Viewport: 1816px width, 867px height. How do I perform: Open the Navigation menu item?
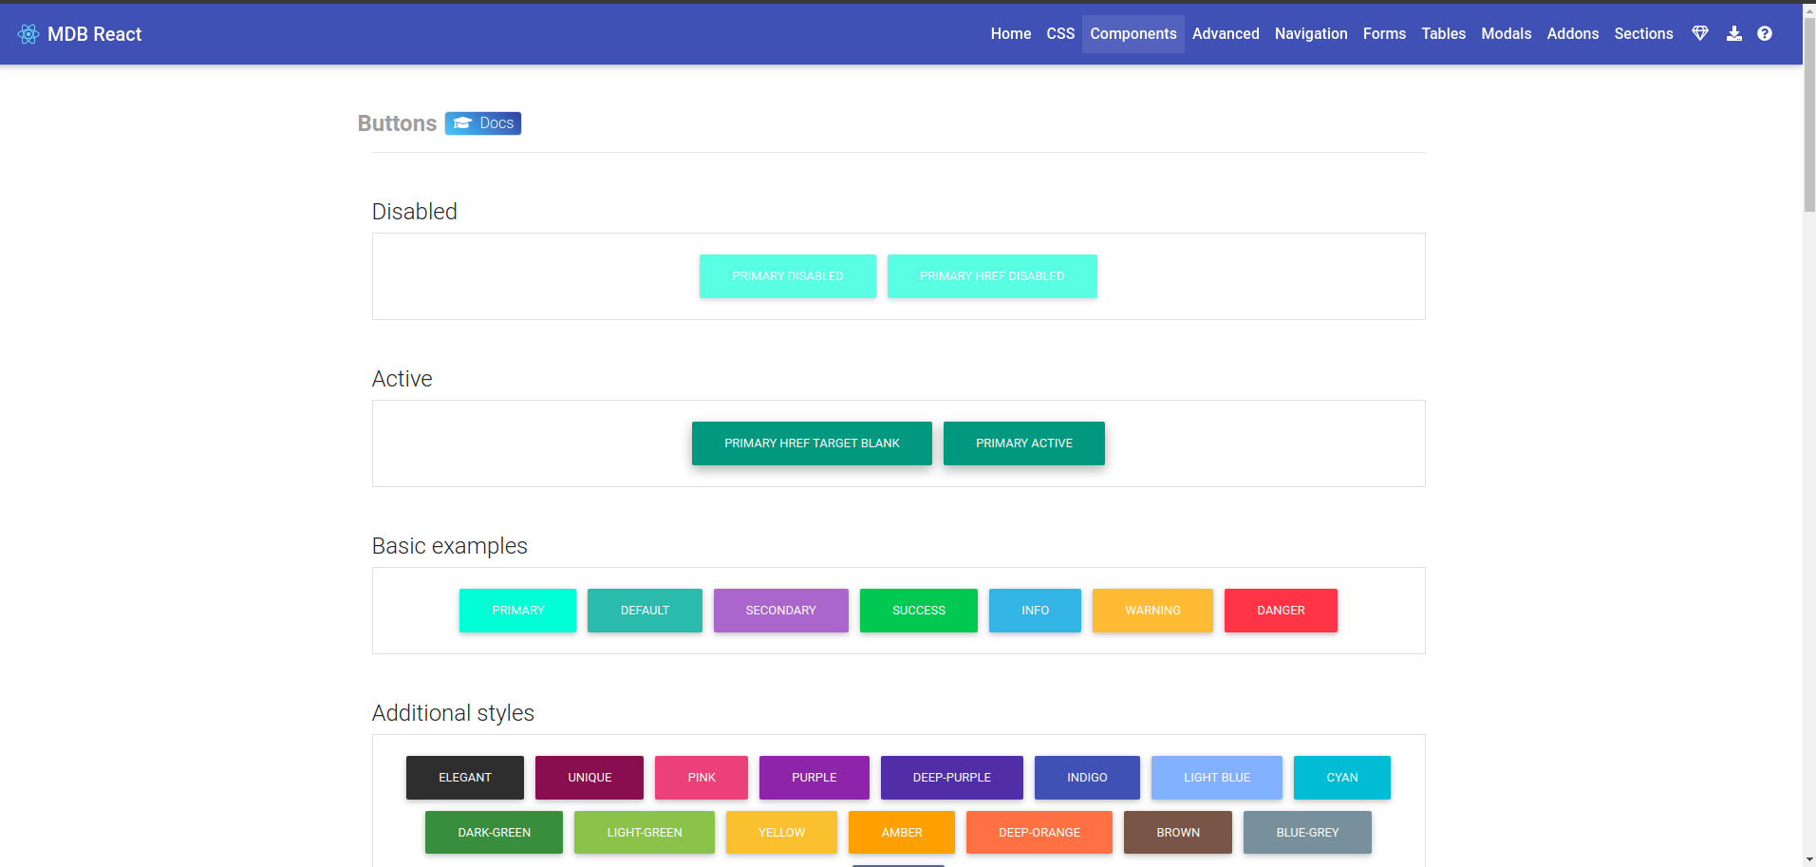[x=1310, y=33]
